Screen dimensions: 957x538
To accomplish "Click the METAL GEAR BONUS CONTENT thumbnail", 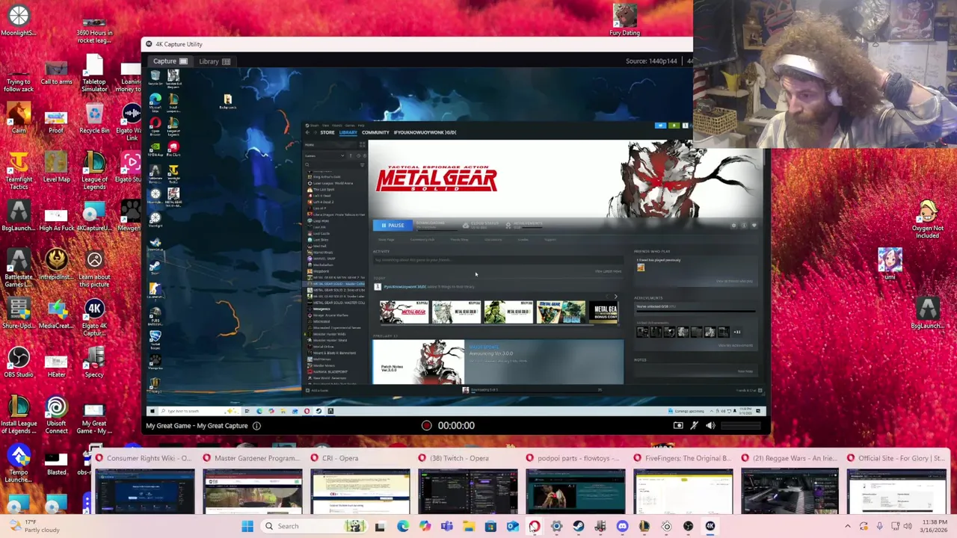I will (604, 311).
